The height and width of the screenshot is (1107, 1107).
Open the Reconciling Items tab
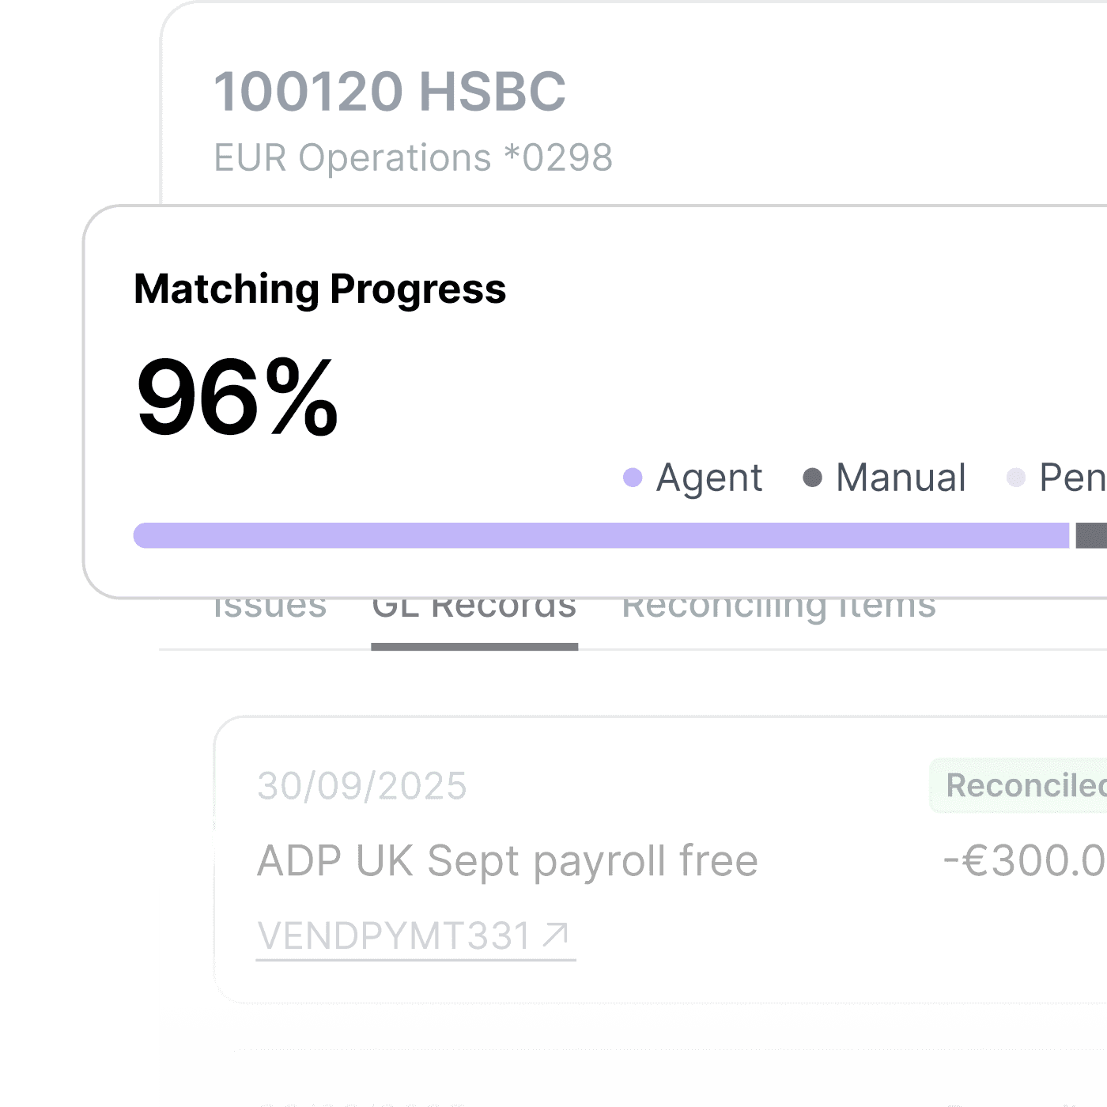[779, 610]
